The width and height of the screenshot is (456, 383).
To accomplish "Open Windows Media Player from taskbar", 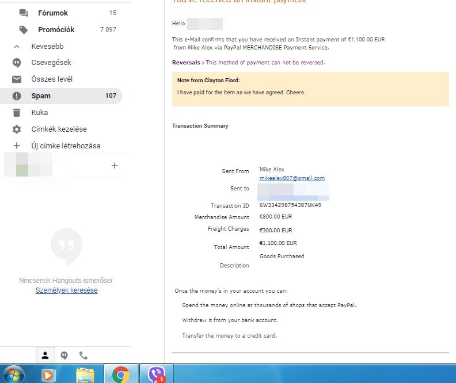I will point(48,375).
